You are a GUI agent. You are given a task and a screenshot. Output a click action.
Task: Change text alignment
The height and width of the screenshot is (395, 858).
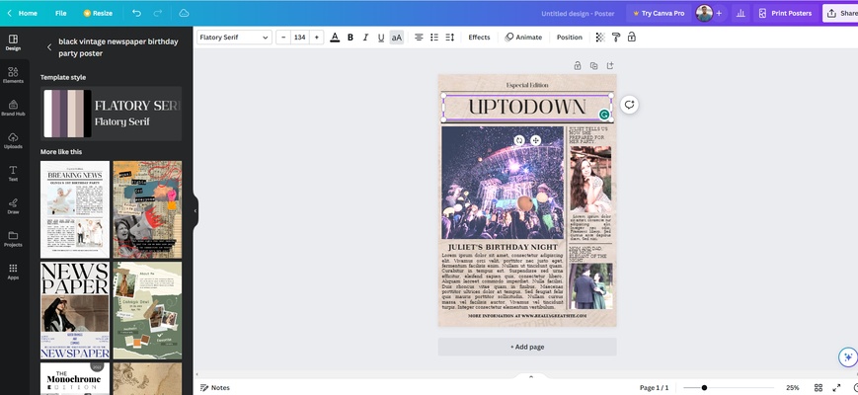[x=419, y=38]
